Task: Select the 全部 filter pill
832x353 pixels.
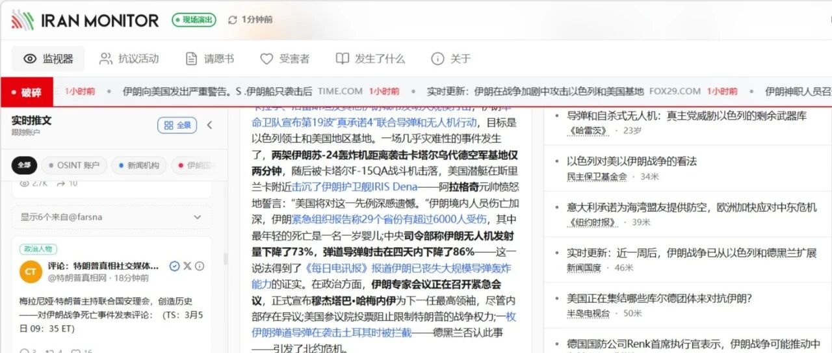Action: [24, 165]
